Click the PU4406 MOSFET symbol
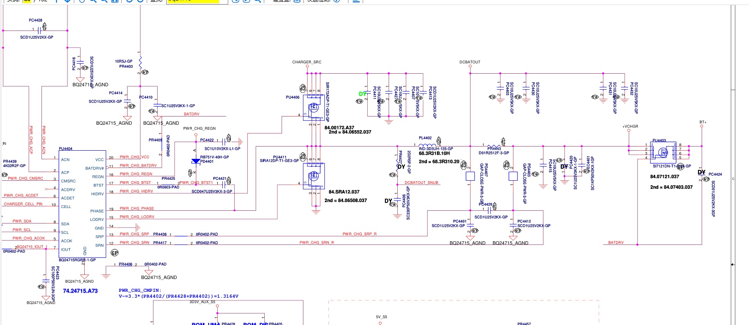The width and height of the screenshot is (749, 325). pyautogui.click(x=313, y=108)
